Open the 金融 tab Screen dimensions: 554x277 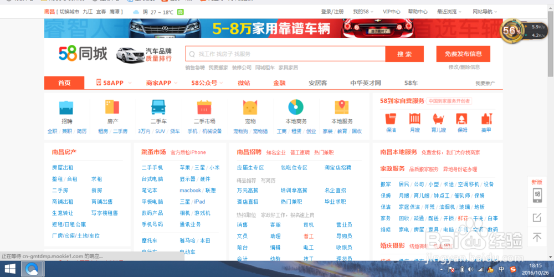pyautogui.click(x=279, y=83)
